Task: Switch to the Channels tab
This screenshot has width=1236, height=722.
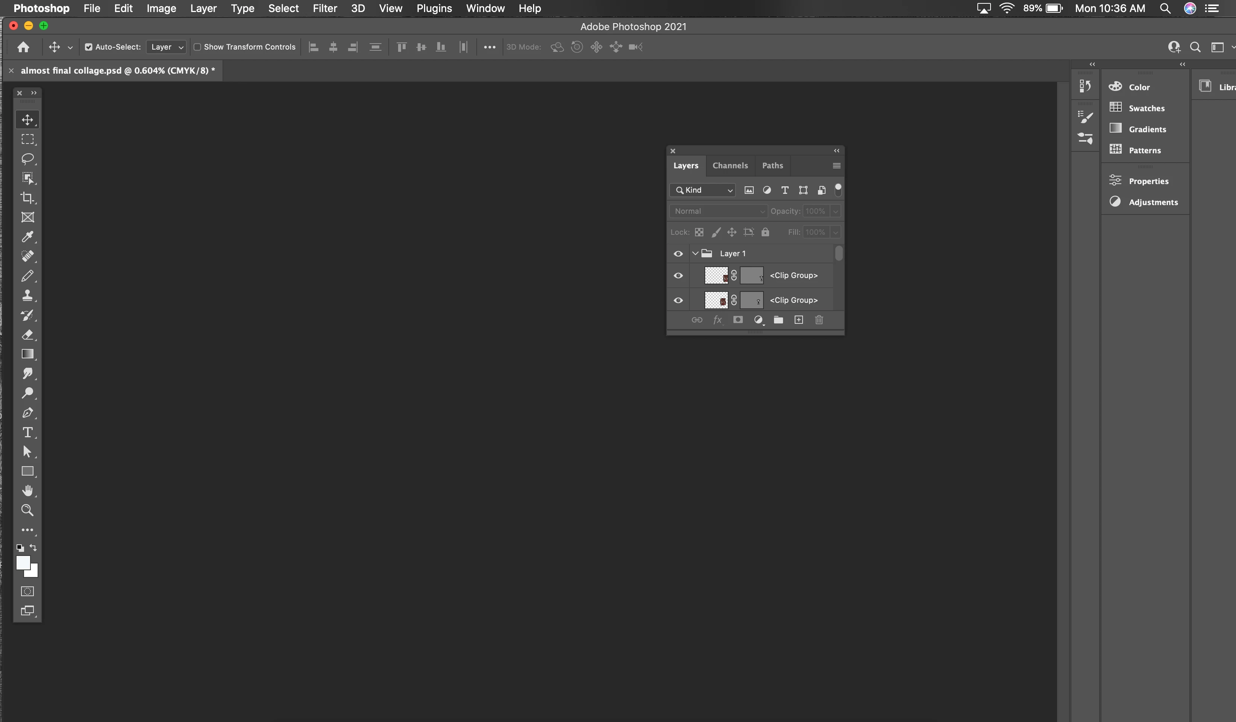Action: pyautogui.click(x=730, y=166)
